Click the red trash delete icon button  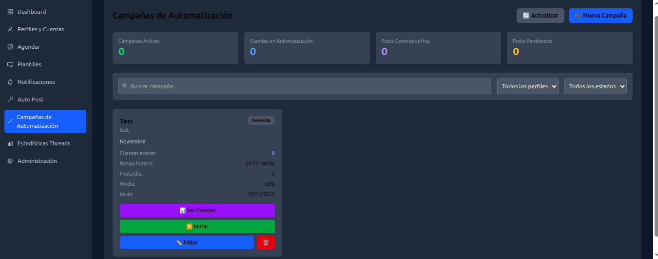click(x=266, y=242)
